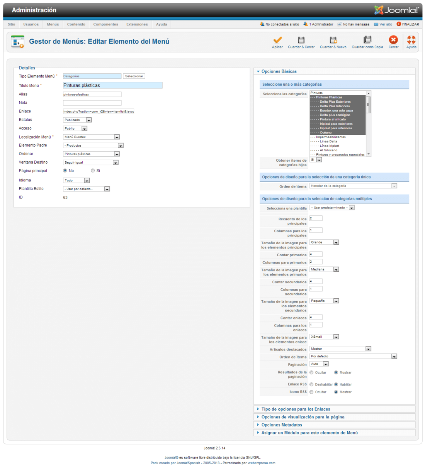Open Obtener items de categorías hijas dropdown

pyautogui.click(x=316, y=160)
